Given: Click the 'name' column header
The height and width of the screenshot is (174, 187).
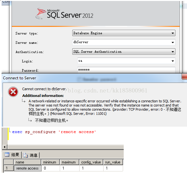Looking at the screenshot, I should (27, 162).
